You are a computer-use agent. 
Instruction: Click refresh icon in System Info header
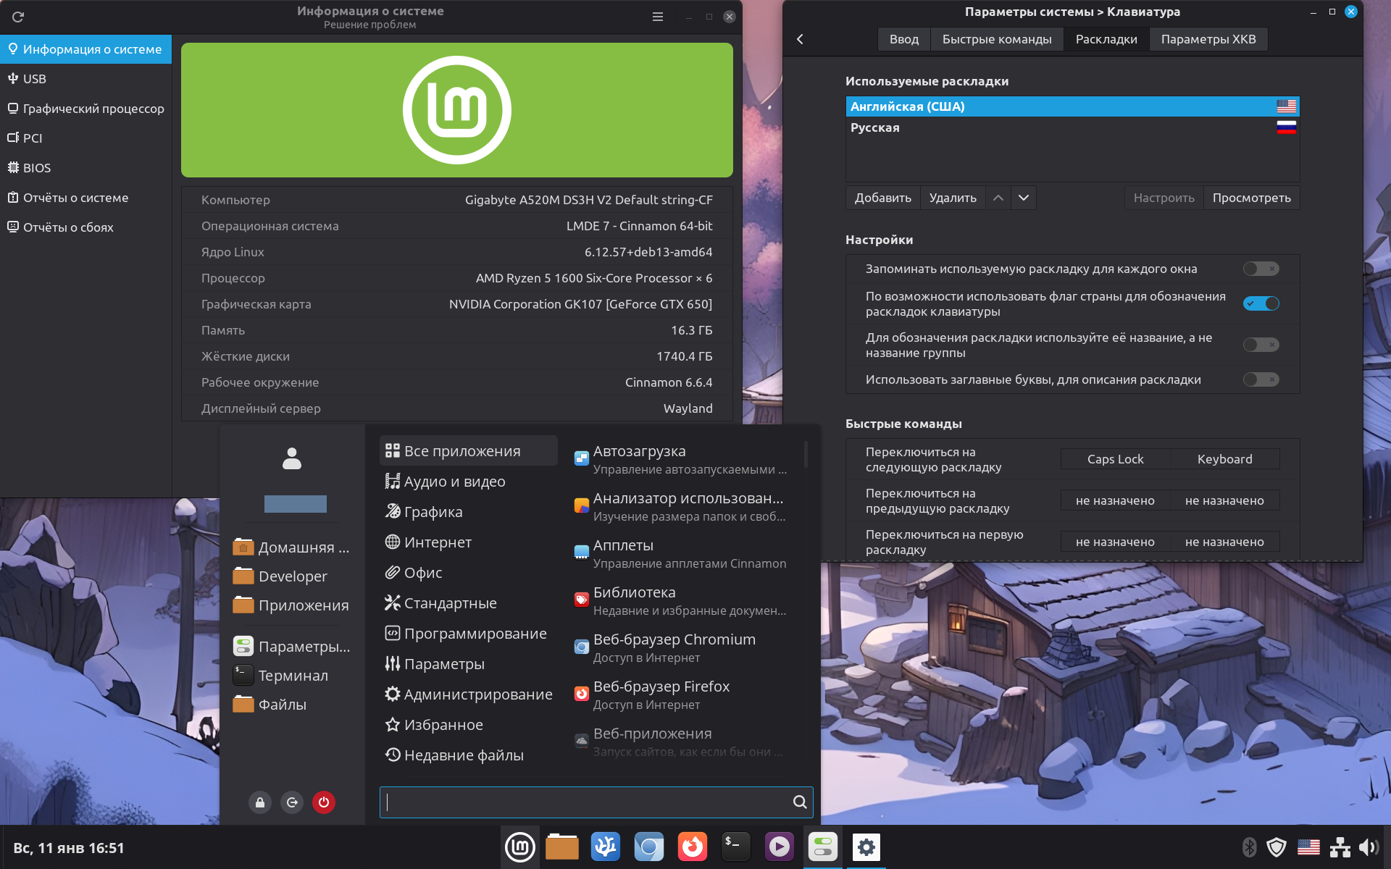pyautogui.click(x=18, y=17)
